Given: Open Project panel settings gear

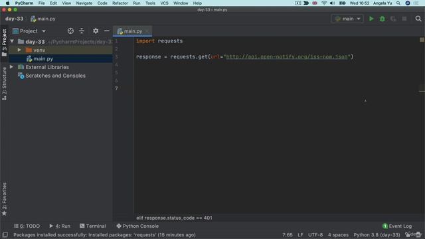Looking at the screenshot, I should (x=96, y=31).
